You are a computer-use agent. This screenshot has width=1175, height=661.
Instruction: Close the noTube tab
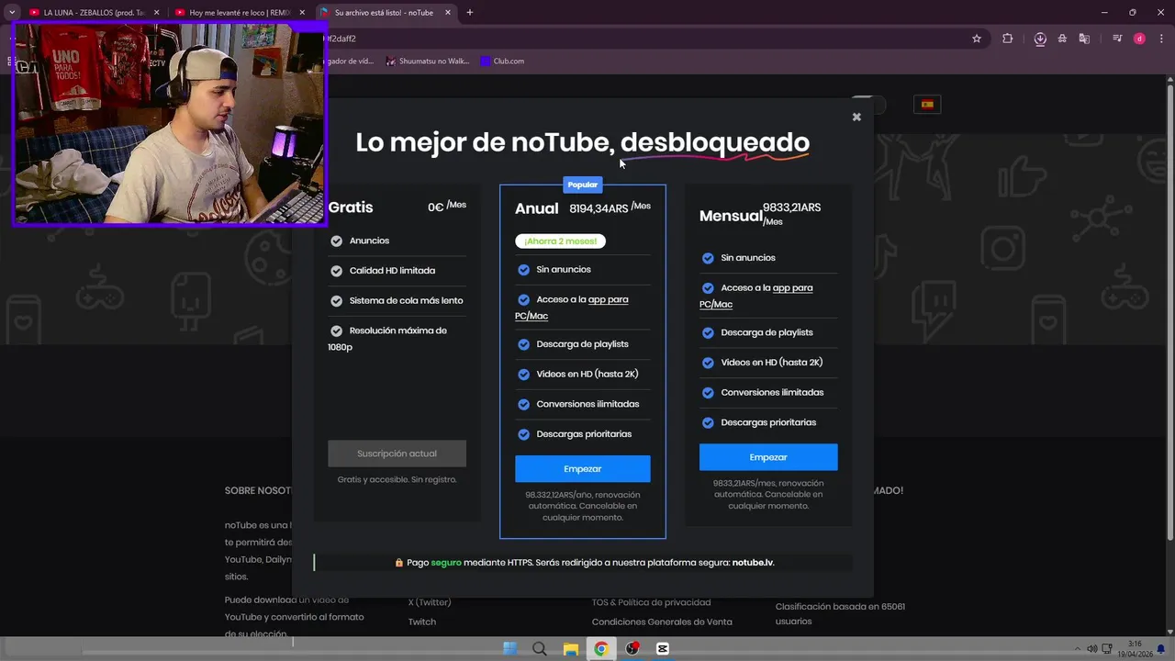(448, 12)
